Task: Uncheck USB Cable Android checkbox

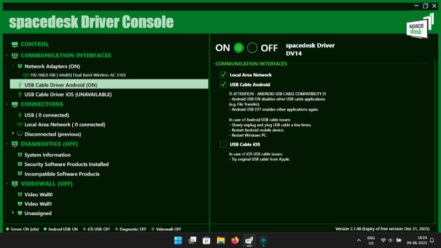Action: click(223, 85)
